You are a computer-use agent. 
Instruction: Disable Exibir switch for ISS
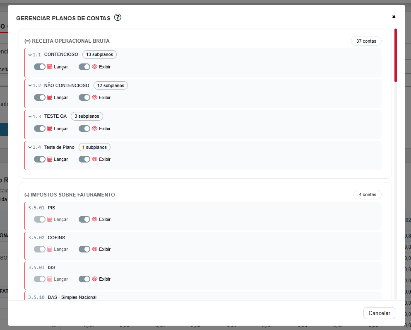84,279
